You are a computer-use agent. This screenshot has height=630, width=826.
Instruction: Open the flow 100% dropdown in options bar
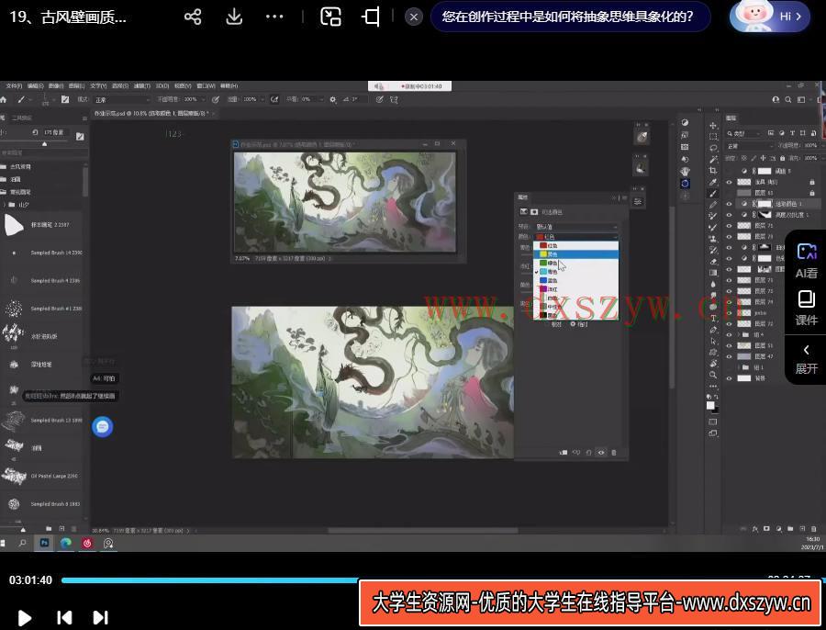(252, 99)
